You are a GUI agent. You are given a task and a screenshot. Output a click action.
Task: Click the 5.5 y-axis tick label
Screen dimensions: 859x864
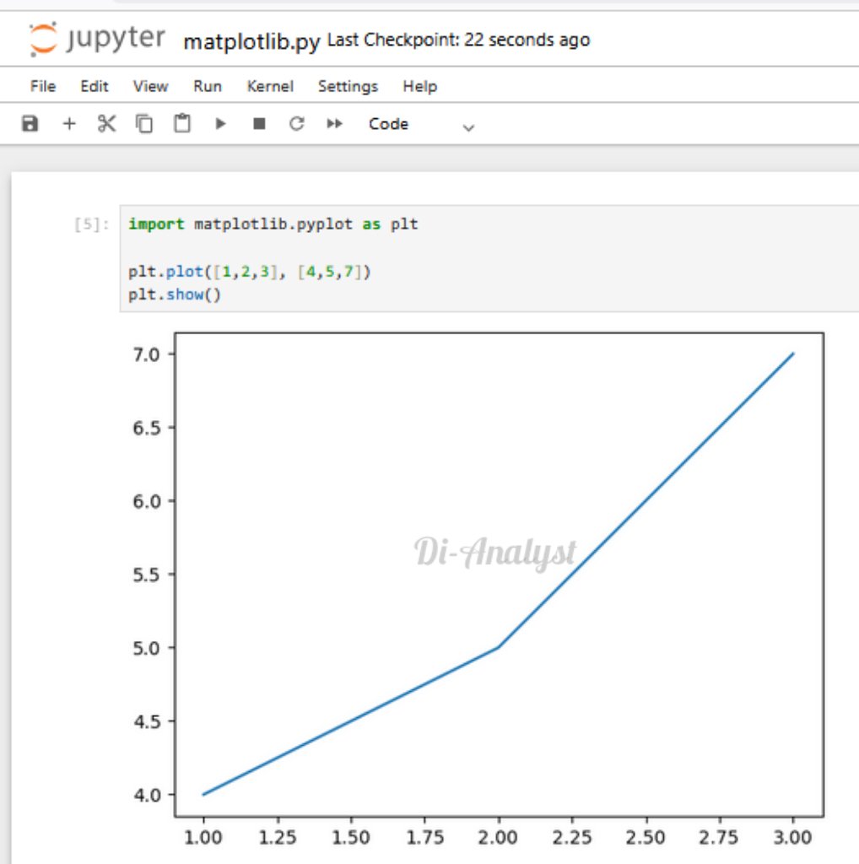tap(147, 575)
